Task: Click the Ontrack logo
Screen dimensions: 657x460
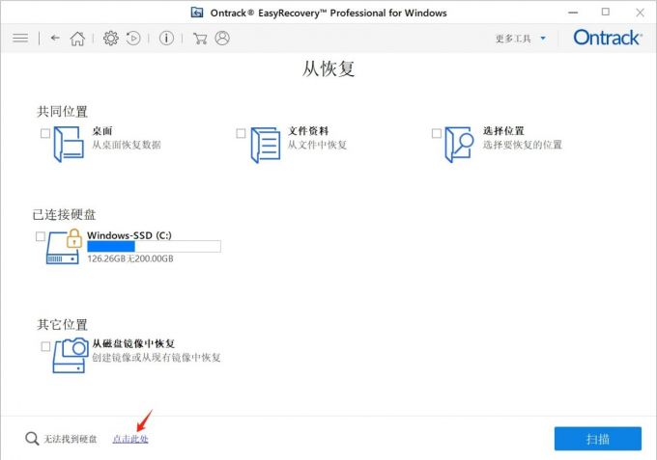Action: (608, 38)
